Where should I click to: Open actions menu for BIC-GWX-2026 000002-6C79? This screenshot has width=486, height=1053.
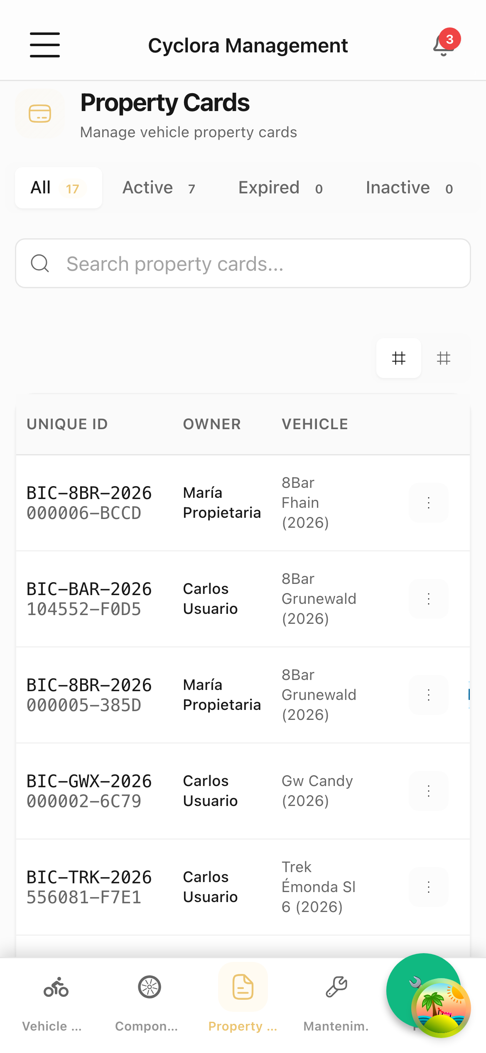click(429, 791)
